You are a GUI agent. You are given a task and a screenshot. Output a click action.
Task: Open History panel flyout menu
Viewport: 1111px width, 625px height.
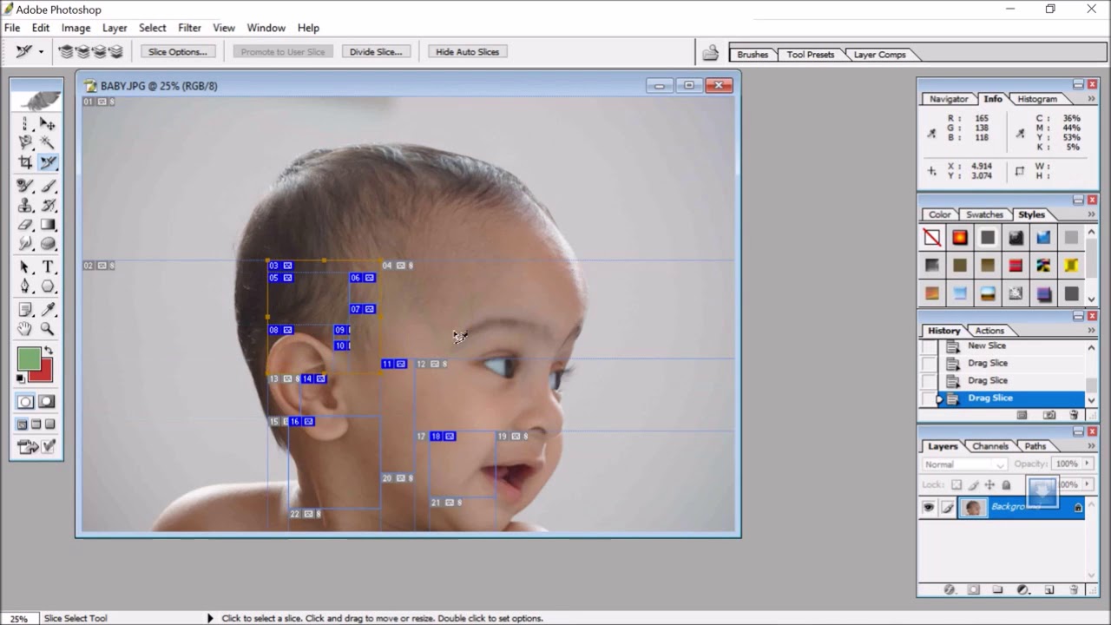(x=1092, y=331)
